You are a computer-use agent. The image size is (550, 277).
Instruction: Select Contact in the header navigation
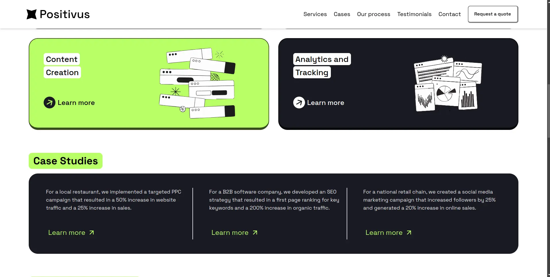pyautogui.click(x=449, y=14)
